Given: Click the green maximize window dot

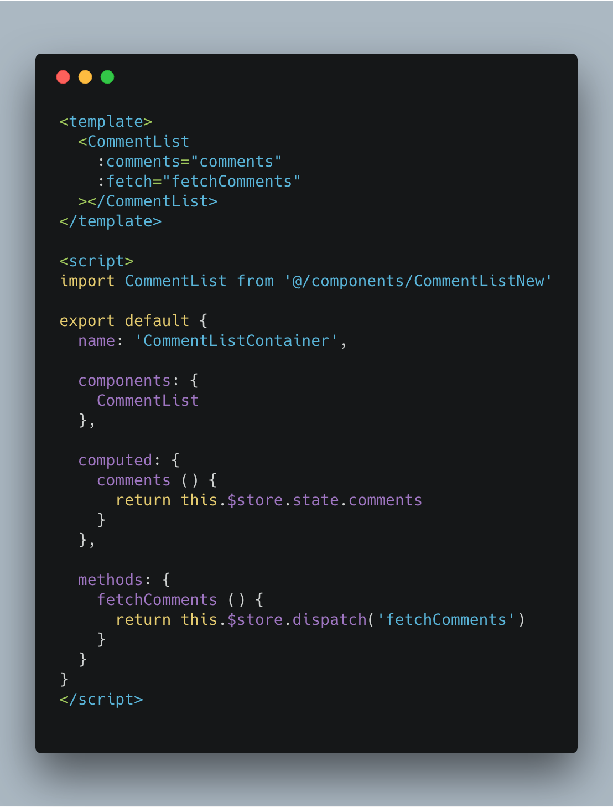Looking at the screenshot, I should pyautogui.click(x=107, y=77).
